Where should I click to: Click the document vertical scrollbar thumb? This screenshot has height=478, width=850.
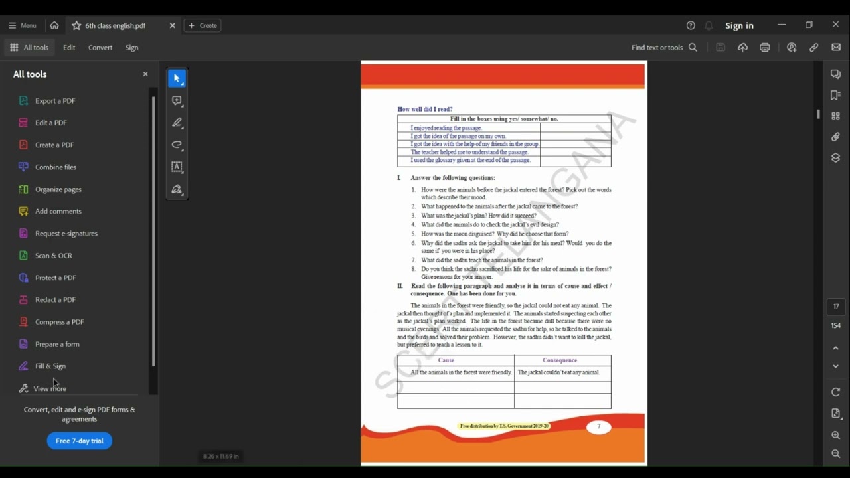[818, 114]
